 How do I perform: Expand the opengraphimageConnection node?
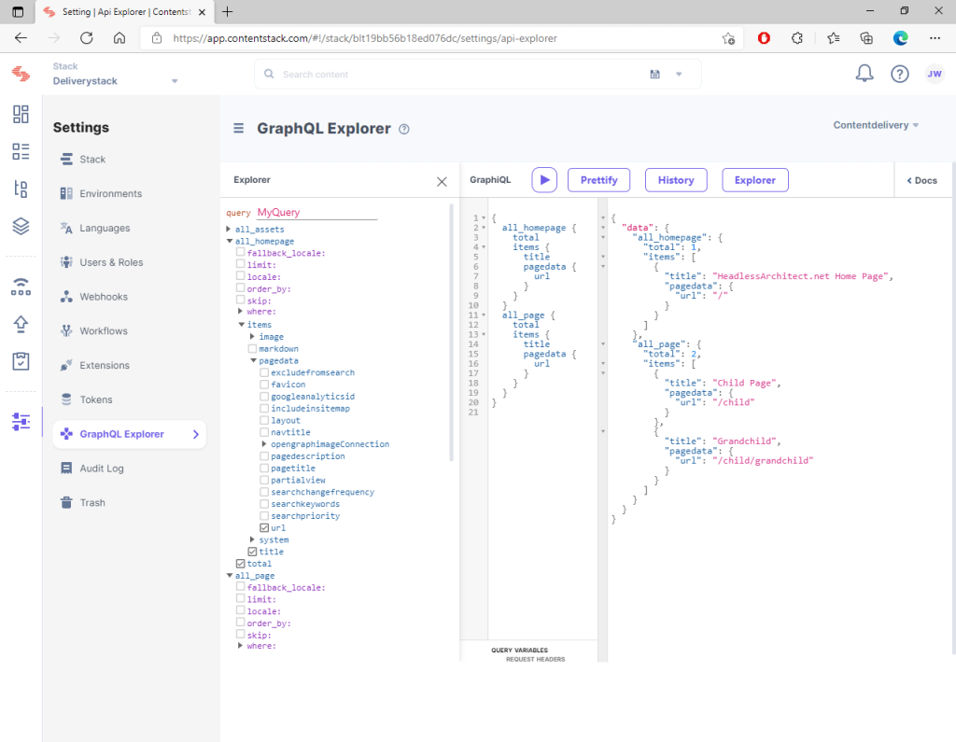pos(264,444)
